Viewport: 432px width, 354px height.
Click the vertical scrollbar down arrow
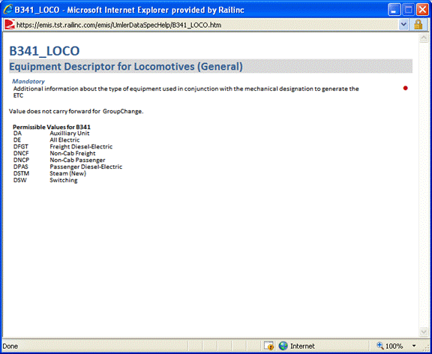point(423,331)
